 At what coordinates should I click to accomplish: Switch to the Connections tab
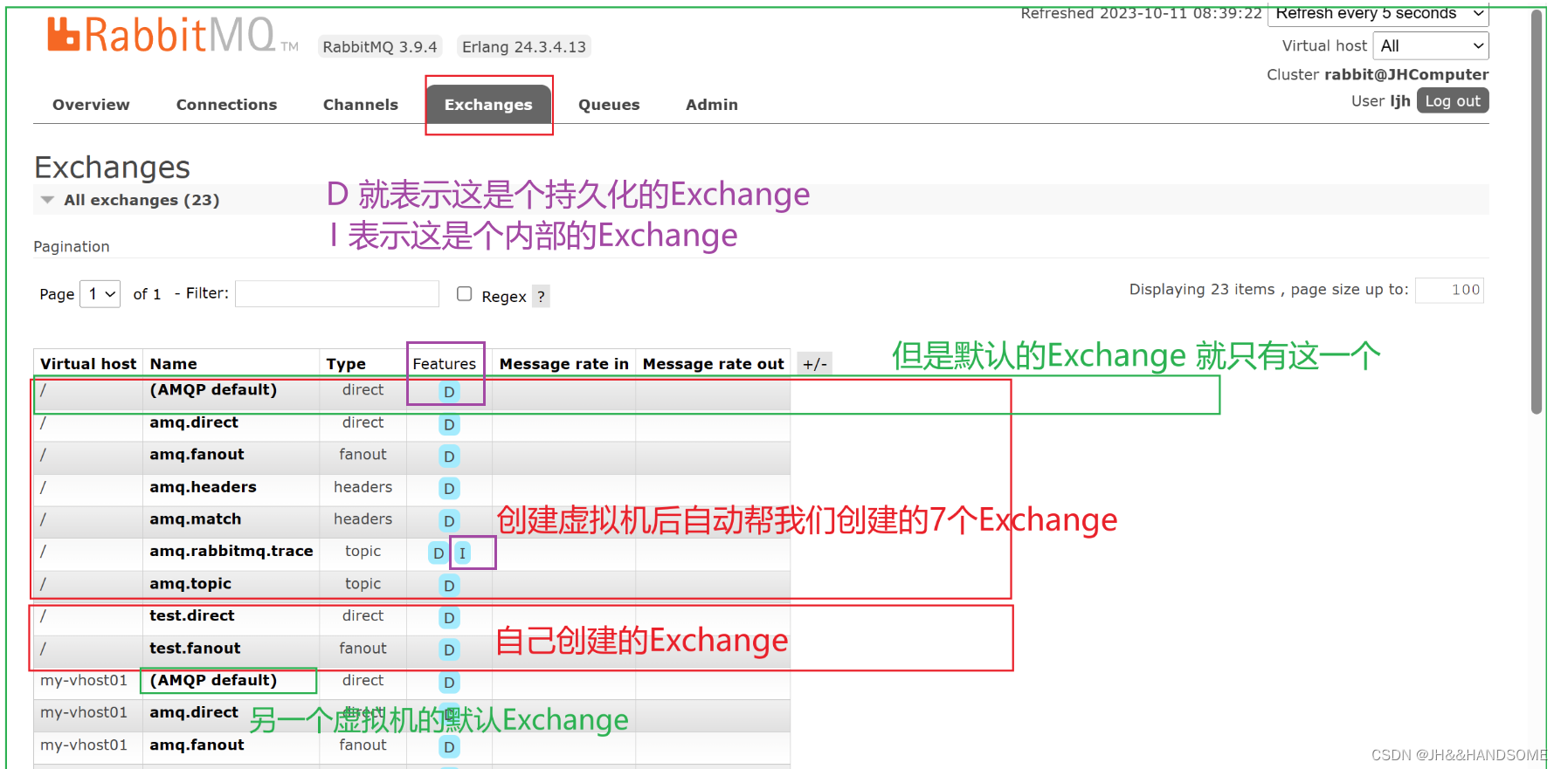226,105
